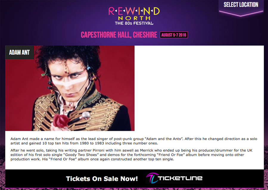Click the Capesthorne Hall, Cheshire heading
The width and height of the screenshot is (268, 190).
pos(119,35)
